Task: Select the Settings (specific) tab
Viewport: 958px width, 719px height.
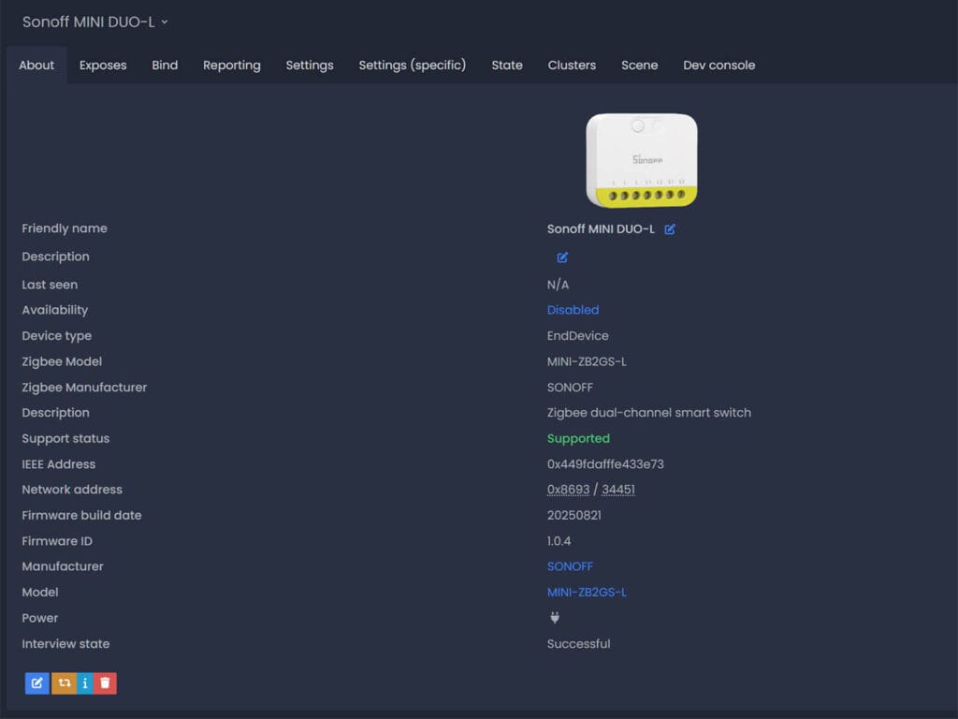Action: point(412,66)
